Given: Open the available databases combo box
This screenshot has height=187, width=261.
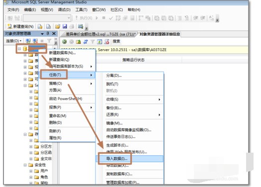Looking at the screenshot, I should 47,18.
